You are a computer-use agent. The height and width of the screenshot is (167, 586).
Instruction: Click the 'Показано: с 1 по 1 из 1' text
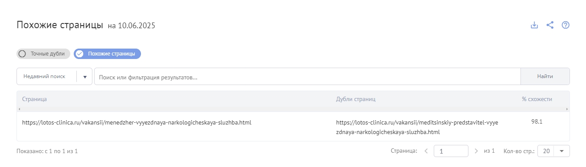pyautogui.click(x=47, y=151)
